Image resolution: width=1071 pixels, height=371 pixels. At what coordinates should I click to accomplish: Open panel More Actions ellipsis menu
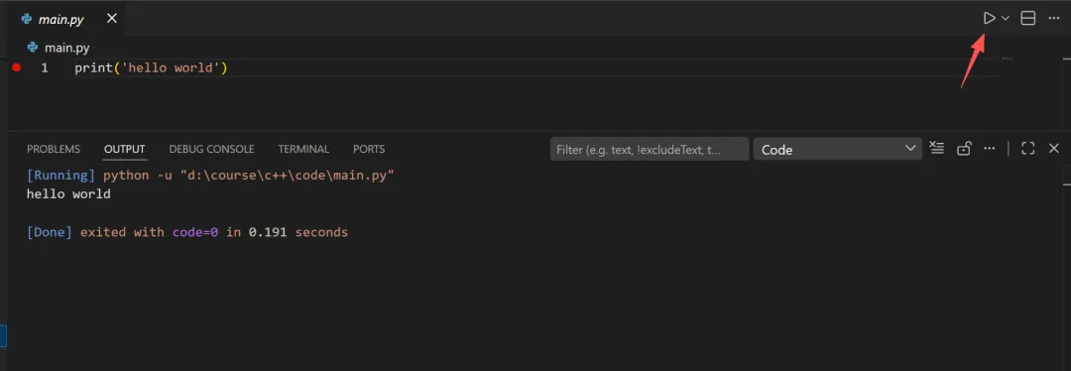pos(989,148)
